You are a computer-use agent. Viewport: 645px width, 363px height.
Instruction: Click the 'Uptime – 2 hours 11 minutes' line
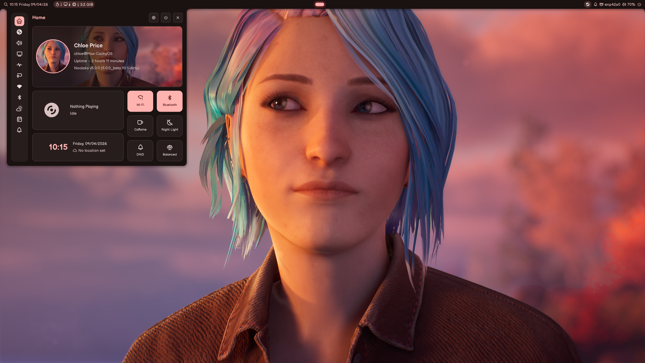click(x=99, y=61)
